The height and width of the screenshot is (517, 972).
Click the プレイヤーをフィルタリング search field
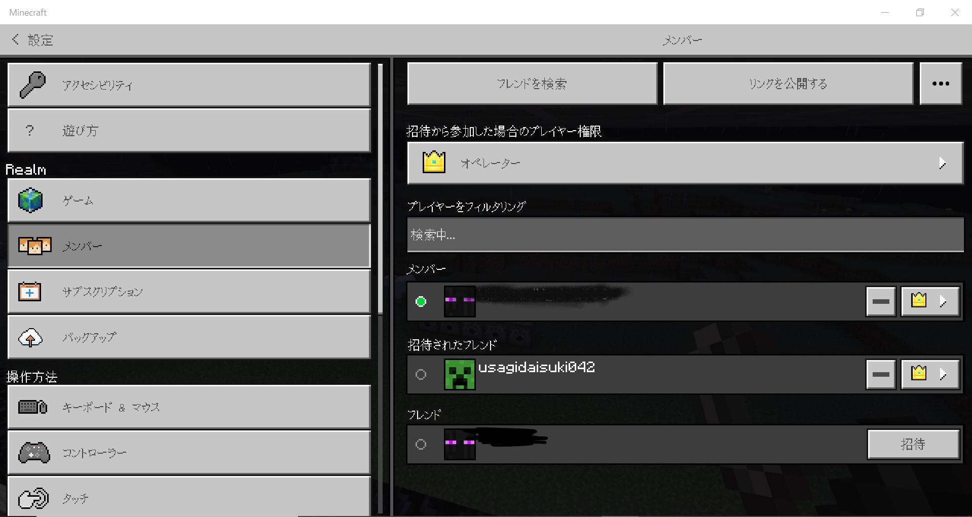685,235
